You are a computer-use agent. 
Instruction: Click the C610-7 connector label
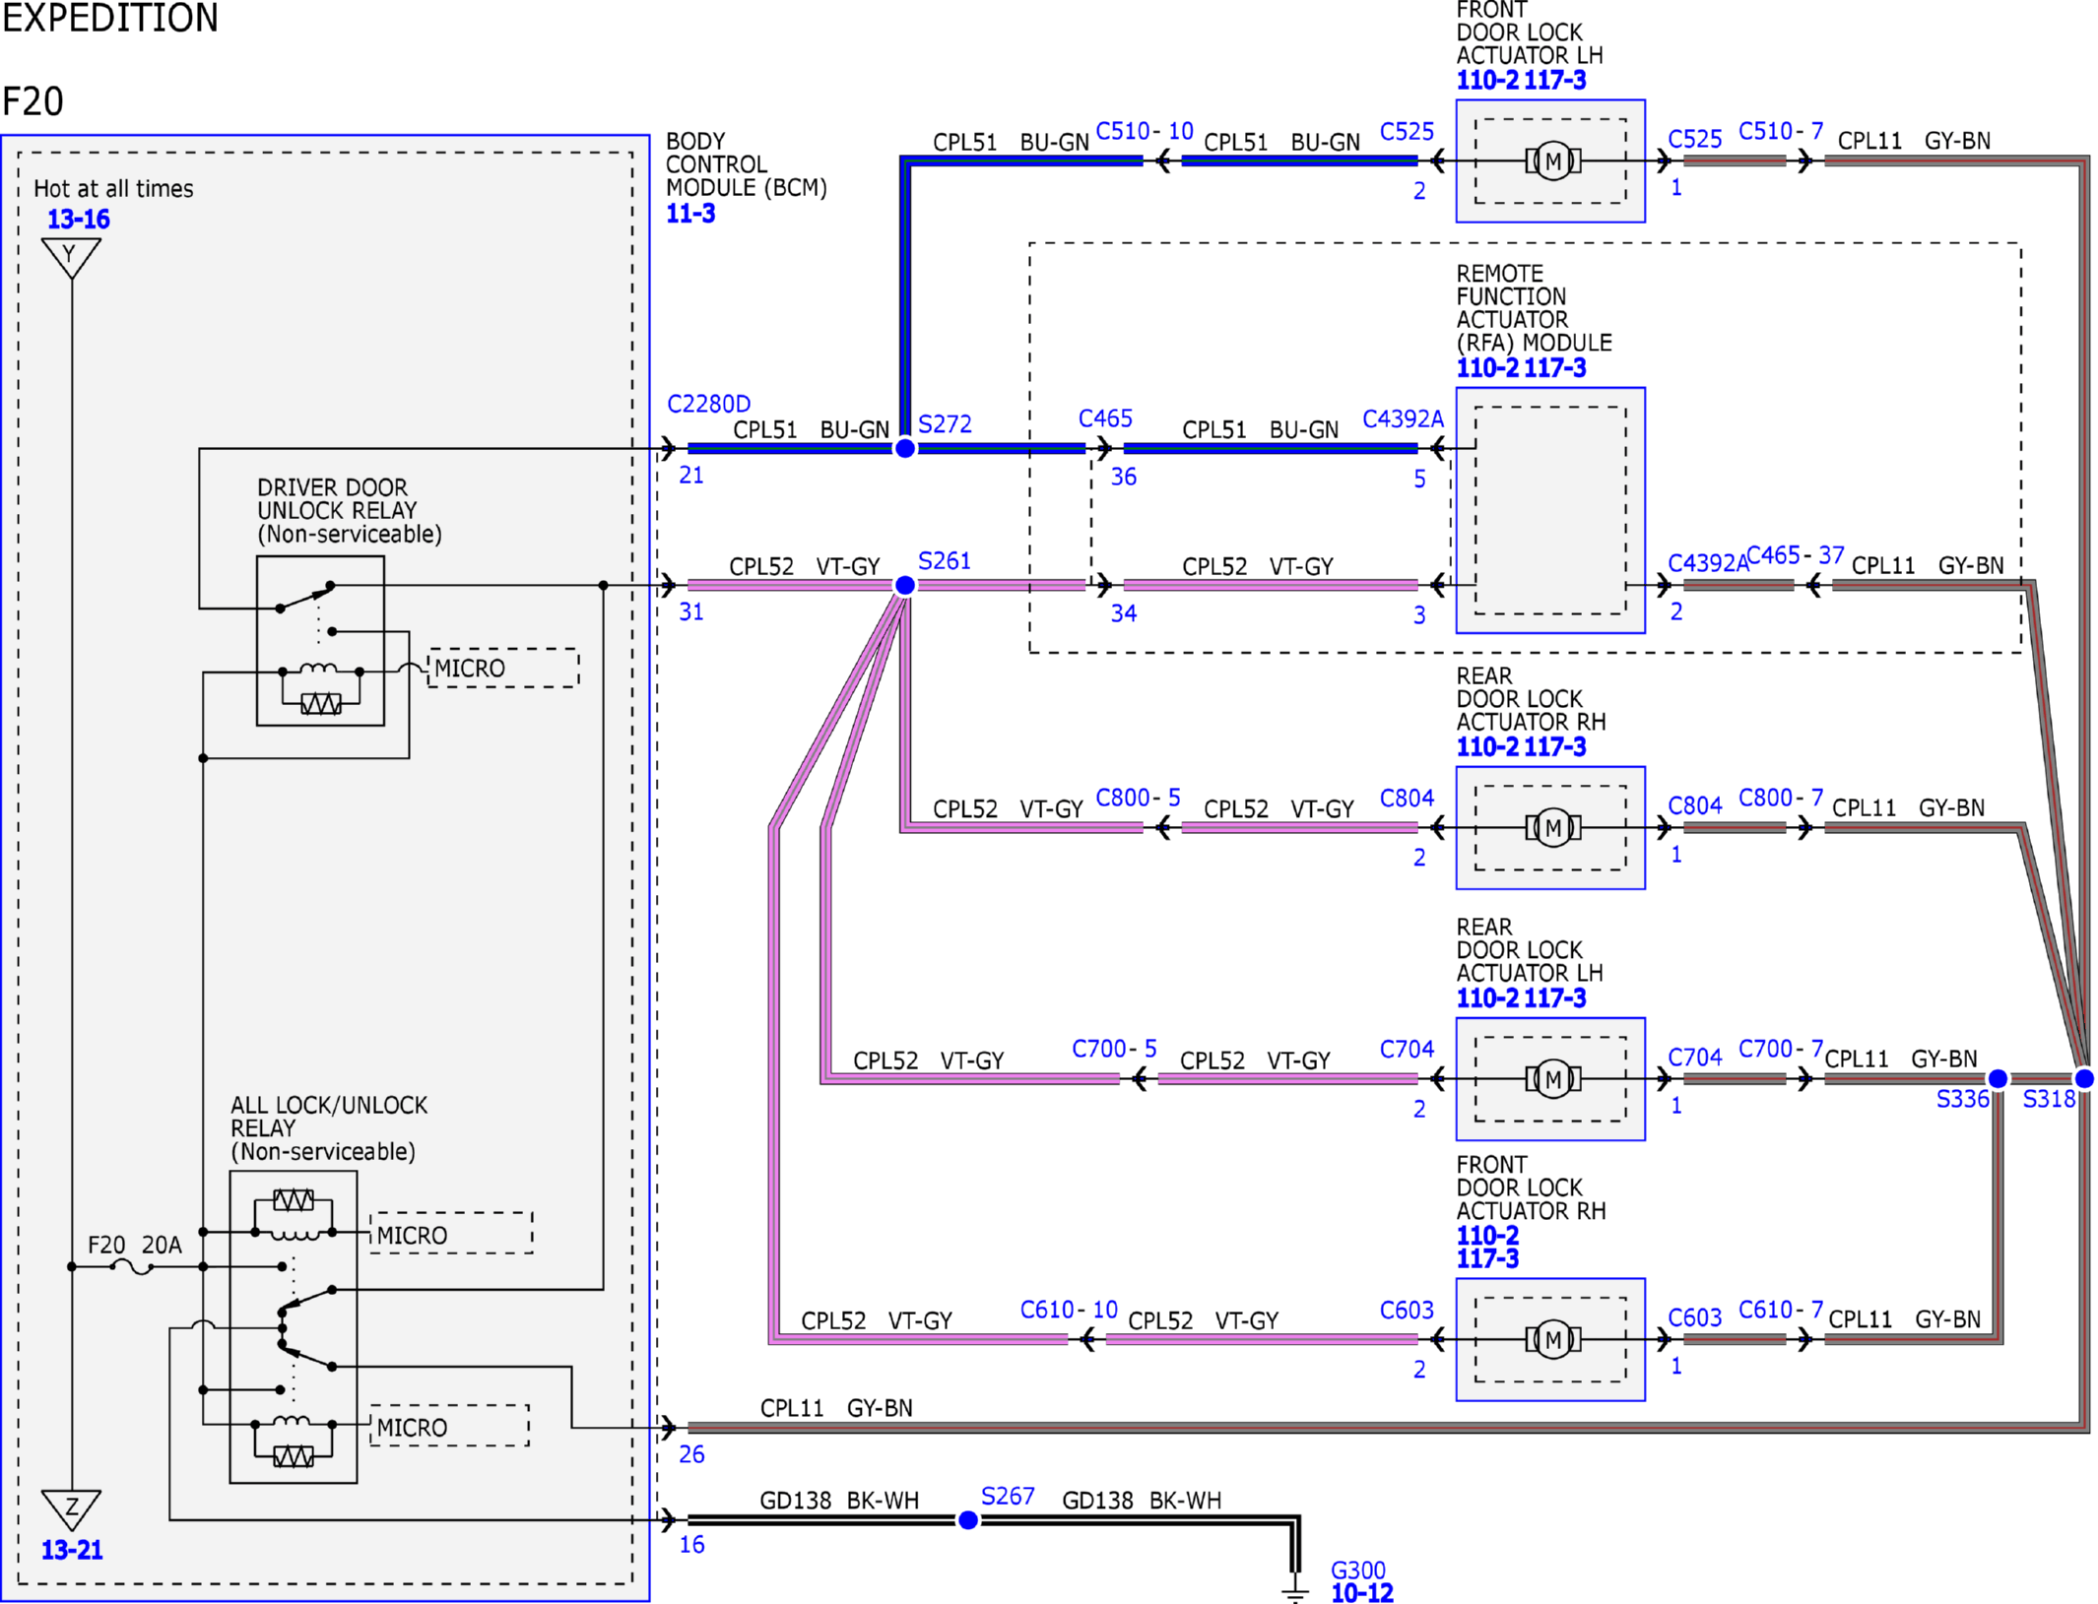1781,1311
